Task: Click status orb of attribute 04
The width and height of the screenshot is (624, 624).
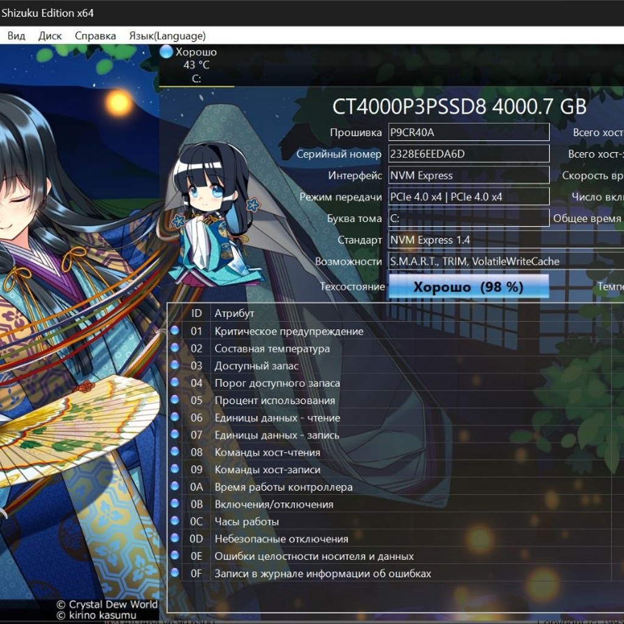Action: click(174, 382)
